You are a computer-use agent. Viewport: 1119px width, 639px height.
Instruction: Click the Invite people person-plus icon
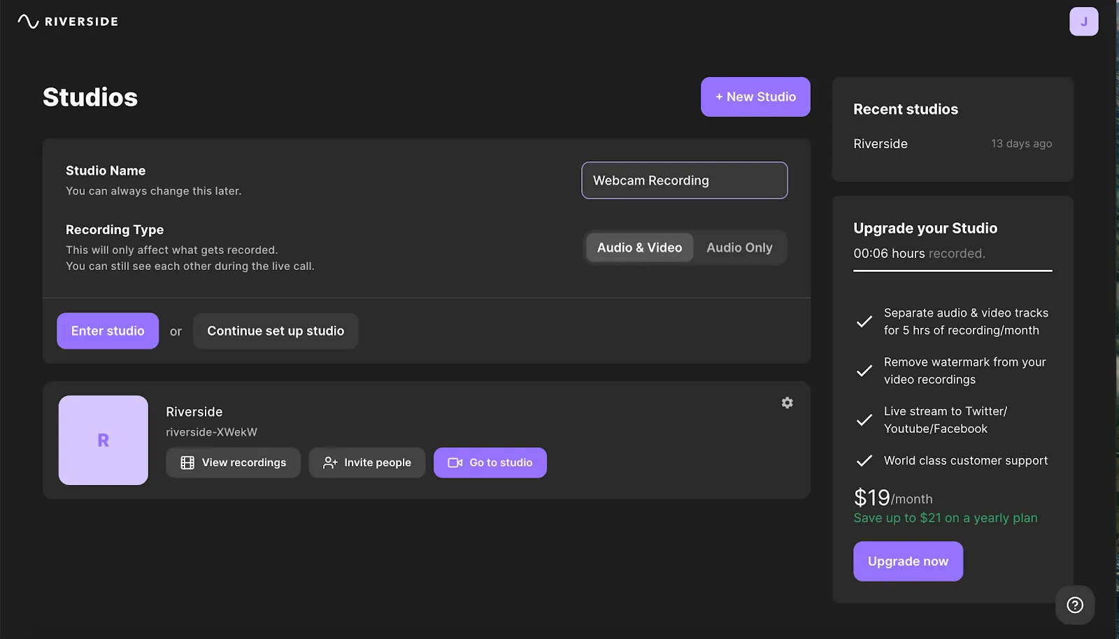click(x=329, y=462)
